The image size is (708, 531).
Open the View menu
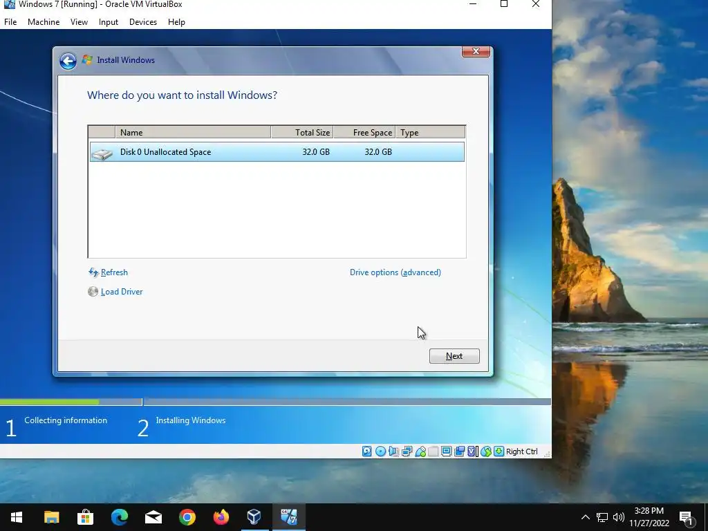point(79,22)
